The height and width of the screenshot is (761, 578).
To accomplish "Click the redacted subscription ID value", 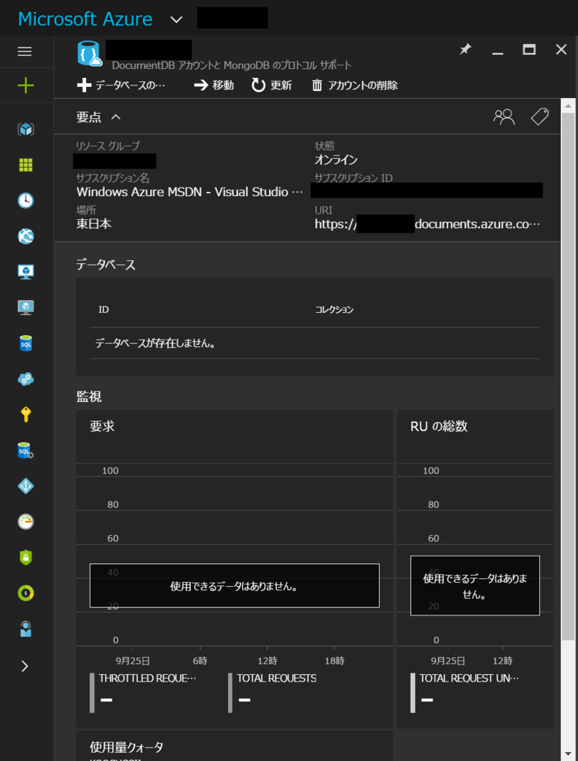I will 426,190.
